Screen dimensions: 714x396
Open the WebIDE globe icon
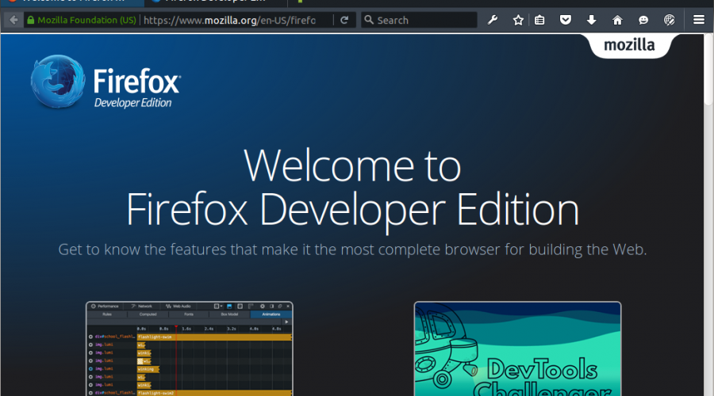(669, 20)
